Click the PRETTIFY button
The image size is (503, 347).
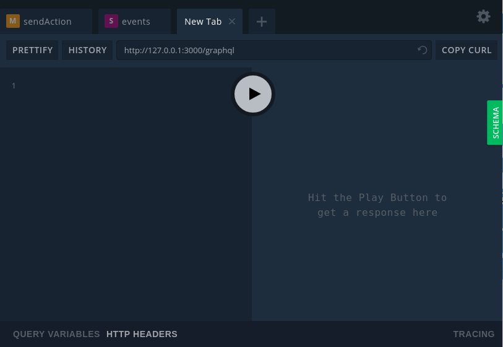coord(32,50)
